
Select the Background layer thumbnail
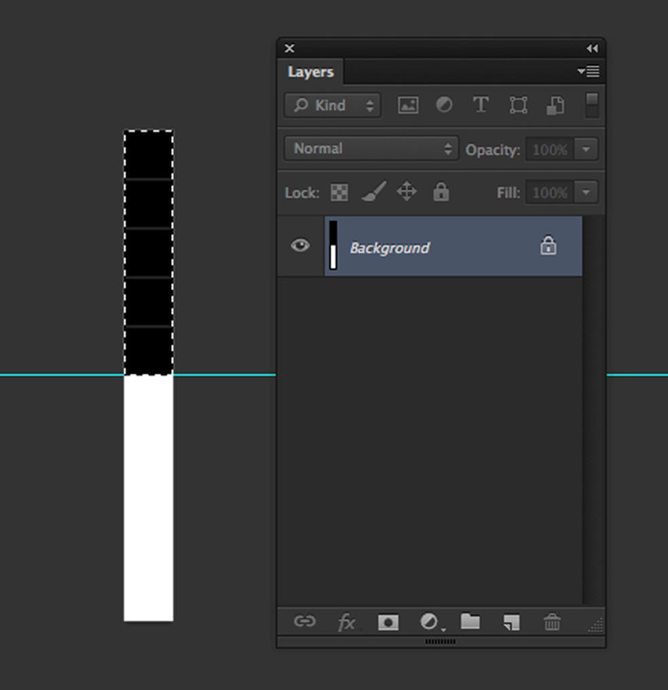[x=333, y=245]
